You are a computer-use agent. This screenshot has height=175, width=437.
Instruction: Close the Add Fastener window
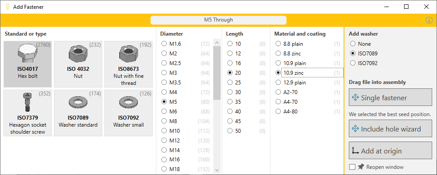pos(426,7)
